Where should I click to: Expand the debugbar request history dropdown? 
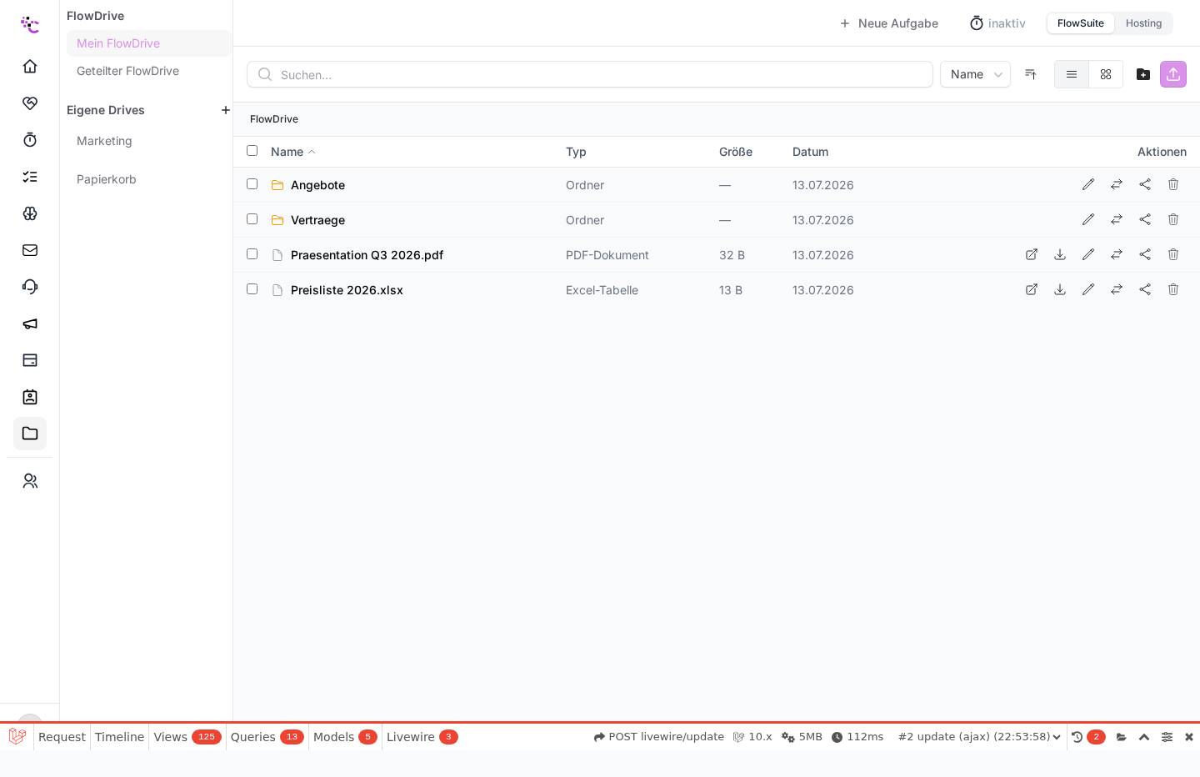coord(979,737)
